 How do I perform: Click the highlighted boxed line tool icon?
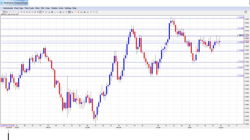(x=69, y=12)
